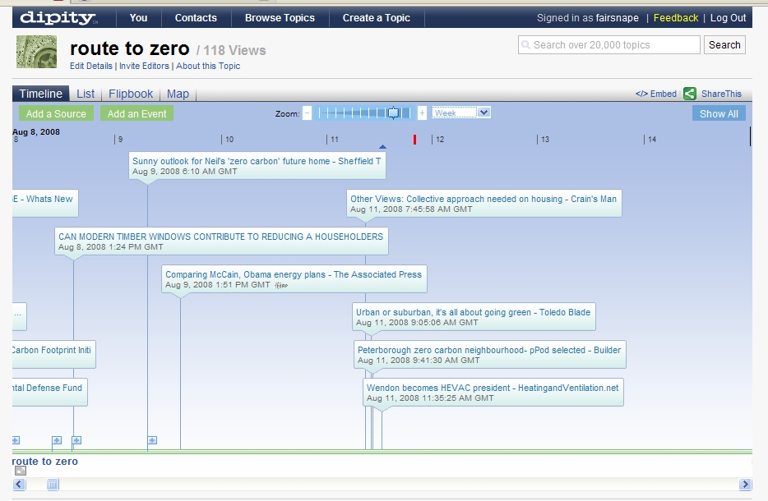The height and width of the screenshot is (501, 768).
Task: Open the List view tab
Action: [86, 94]
